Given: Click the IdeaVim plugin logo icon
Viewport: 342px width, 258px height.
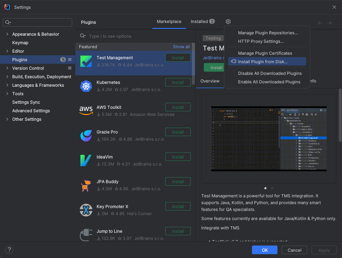Looking at the screenshot, I should point(86,160).
